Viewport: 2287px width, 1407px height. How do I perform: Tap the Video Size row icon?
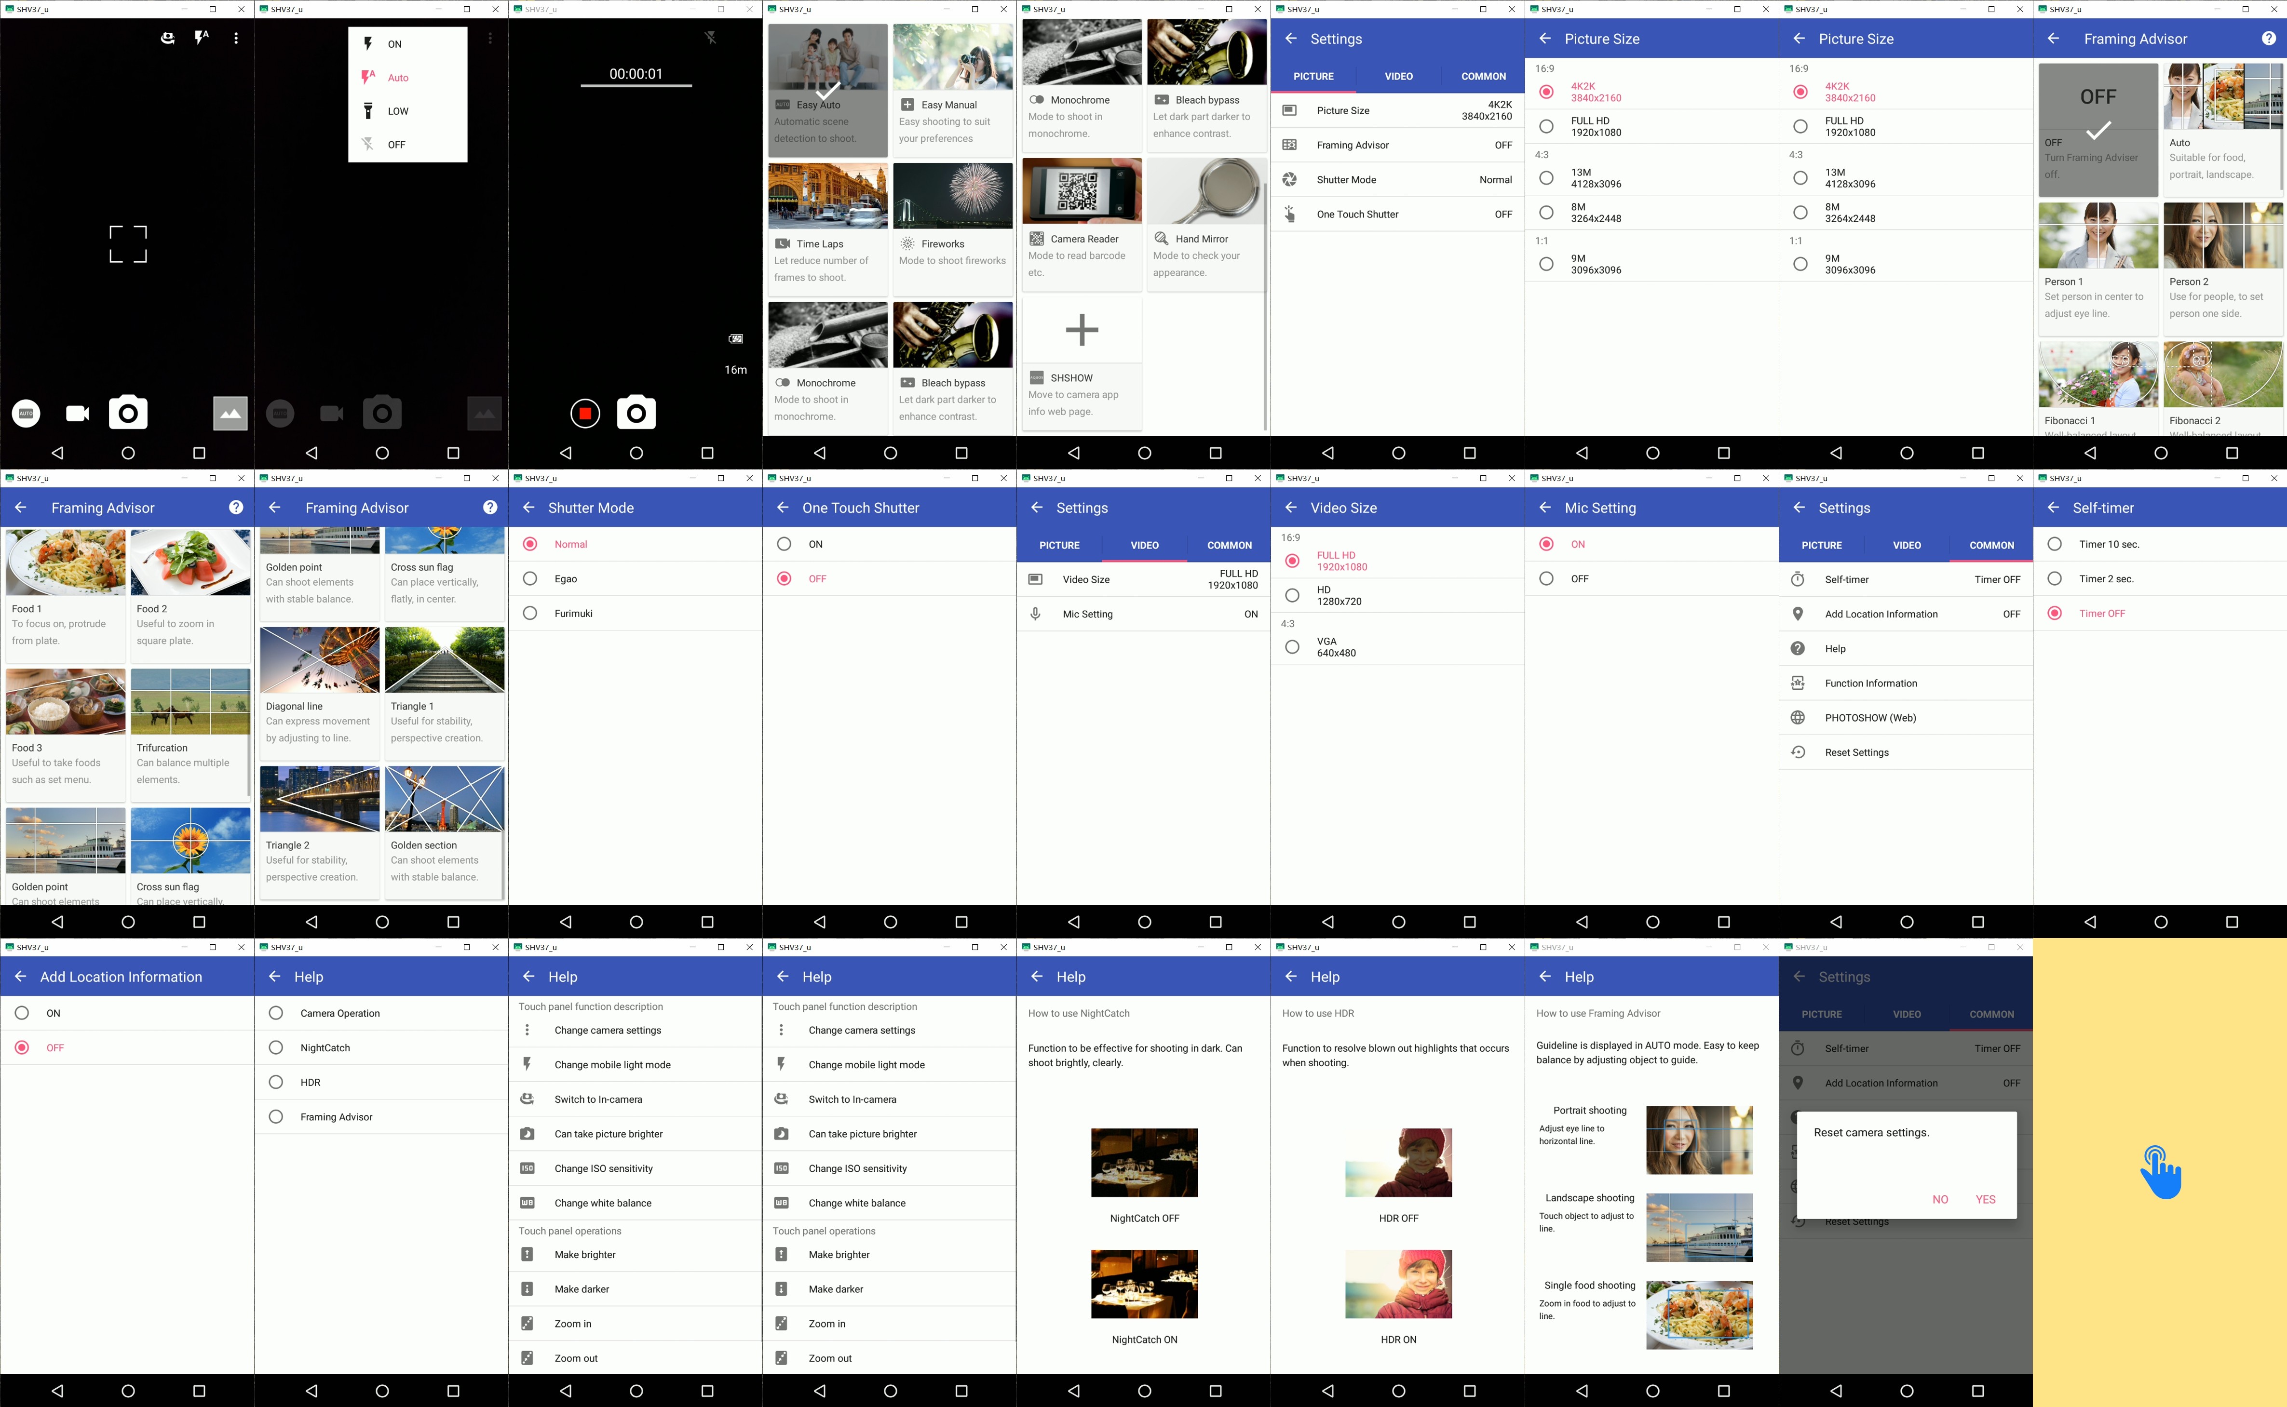[x=1035, y=580]
